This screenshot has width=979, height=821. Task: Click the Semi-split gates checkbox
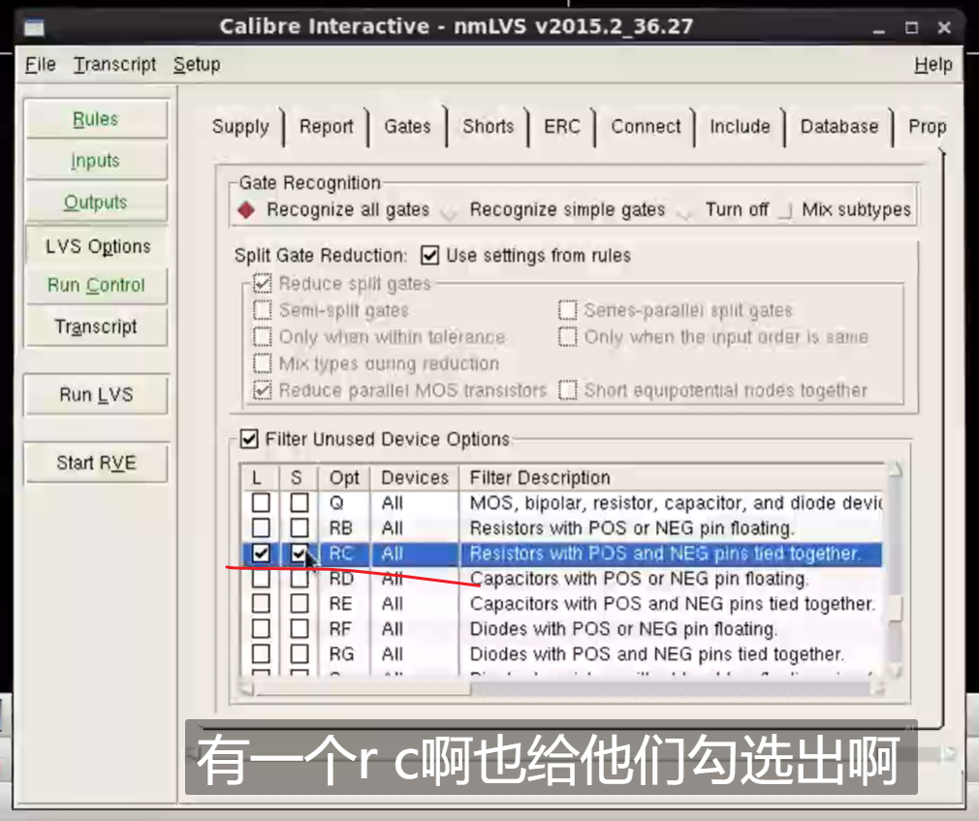pyautogui.click(x=263, y=310)
